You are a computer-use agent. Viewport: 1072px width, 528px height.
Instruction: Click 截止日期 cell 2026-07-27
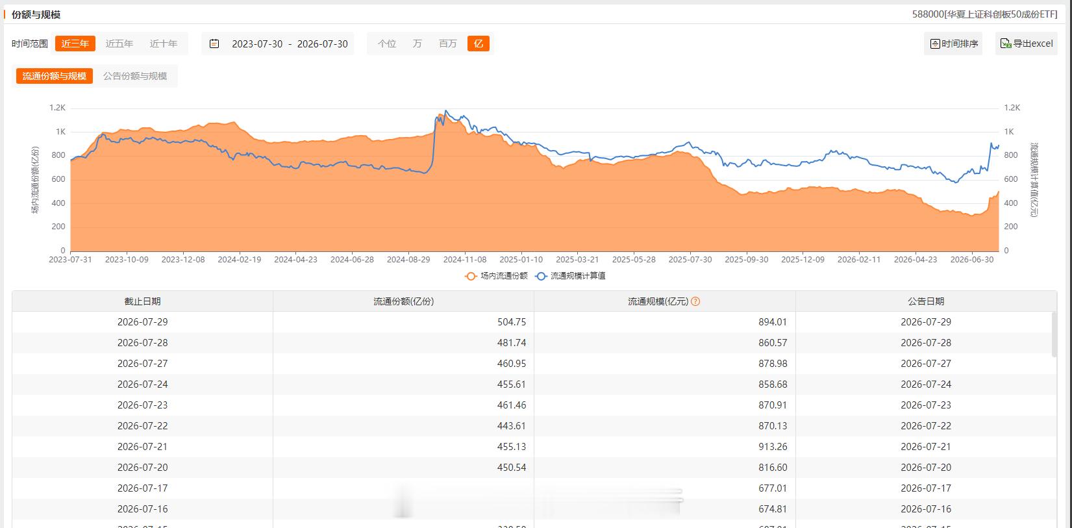[x=143, y=364]
